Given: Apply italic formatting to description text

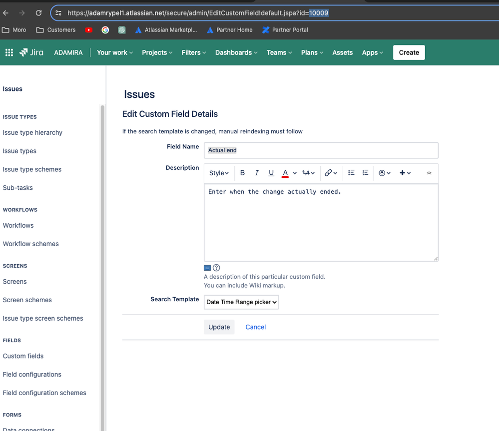Looking at the screenshot, I should coord(257,173).
